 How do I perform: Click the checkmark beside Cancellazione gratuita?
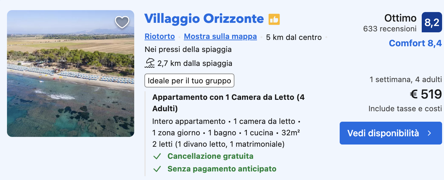tap(157, 157)
